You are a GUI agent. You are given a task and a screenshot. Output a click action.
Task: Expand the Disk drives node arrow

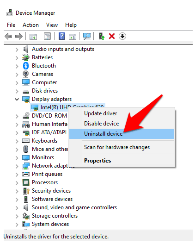pos(17,91)
